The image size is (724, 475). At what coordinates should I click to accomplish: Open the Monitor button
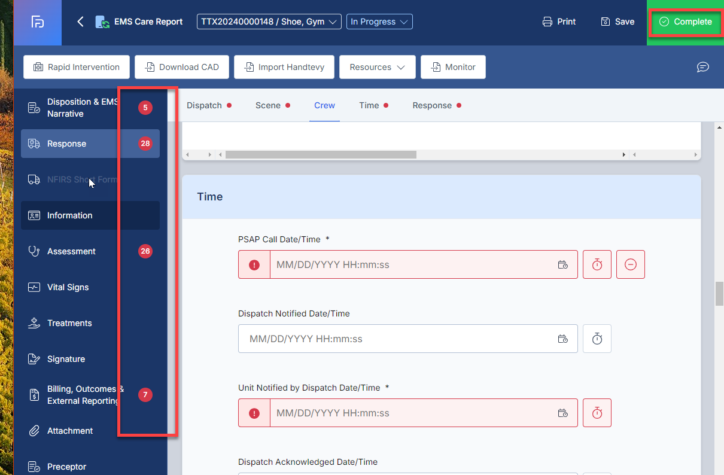[453, 67]
